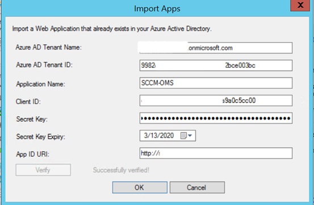Image resolution: width=314 pixels, height=205 pixels.
Task: Click the Import Apps title text
Action: [157, 9]
